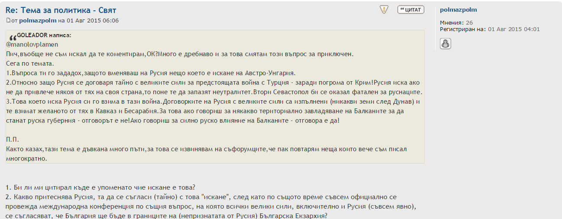Open polmazpolm profile in the sidebar
562x219 pixels.
(459, 10)
